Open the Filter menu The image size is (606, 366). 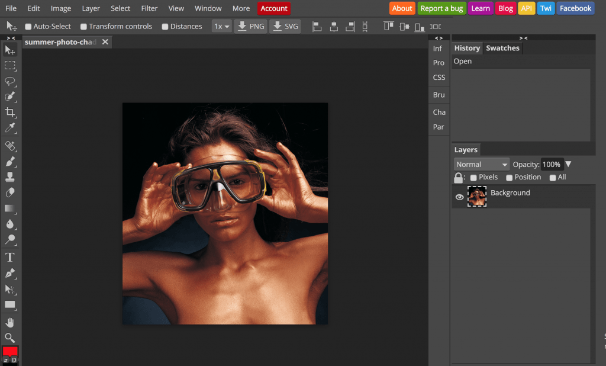coord(149,8)
